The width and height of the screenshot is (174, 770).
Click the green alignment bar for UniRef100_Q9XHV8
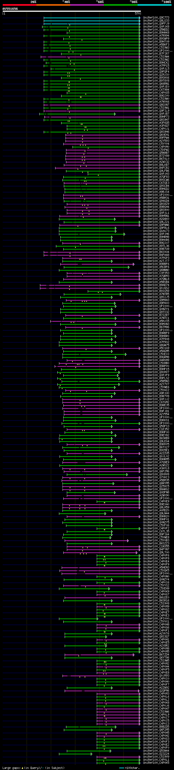97,475
